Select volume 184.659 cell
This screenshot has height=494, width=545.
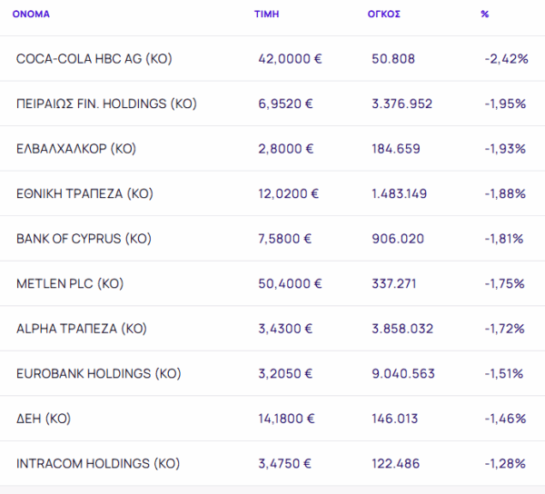click(396, 149)
